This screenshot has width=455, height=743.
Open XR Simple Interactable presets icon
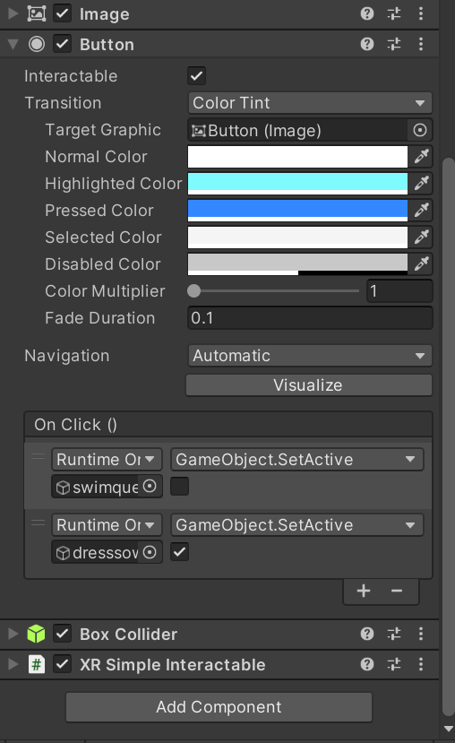(394, 664)
